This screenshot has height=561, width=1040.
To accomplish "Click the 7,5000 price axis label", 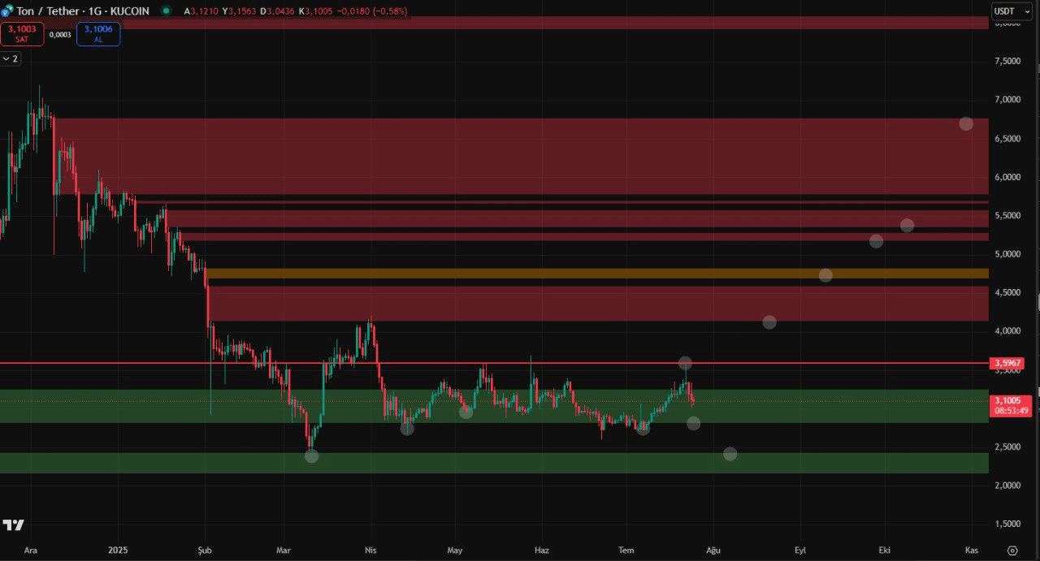I will (1008, 61).
